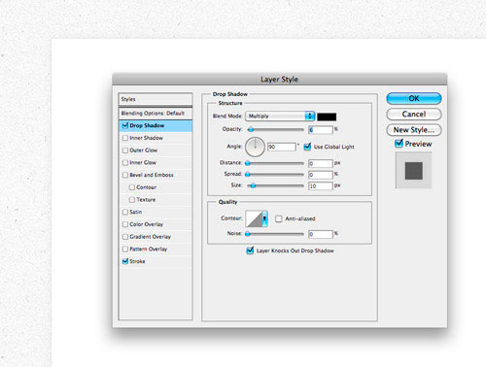
Task: Confirm the layer style with OK
Action: (x=414, y=98)
